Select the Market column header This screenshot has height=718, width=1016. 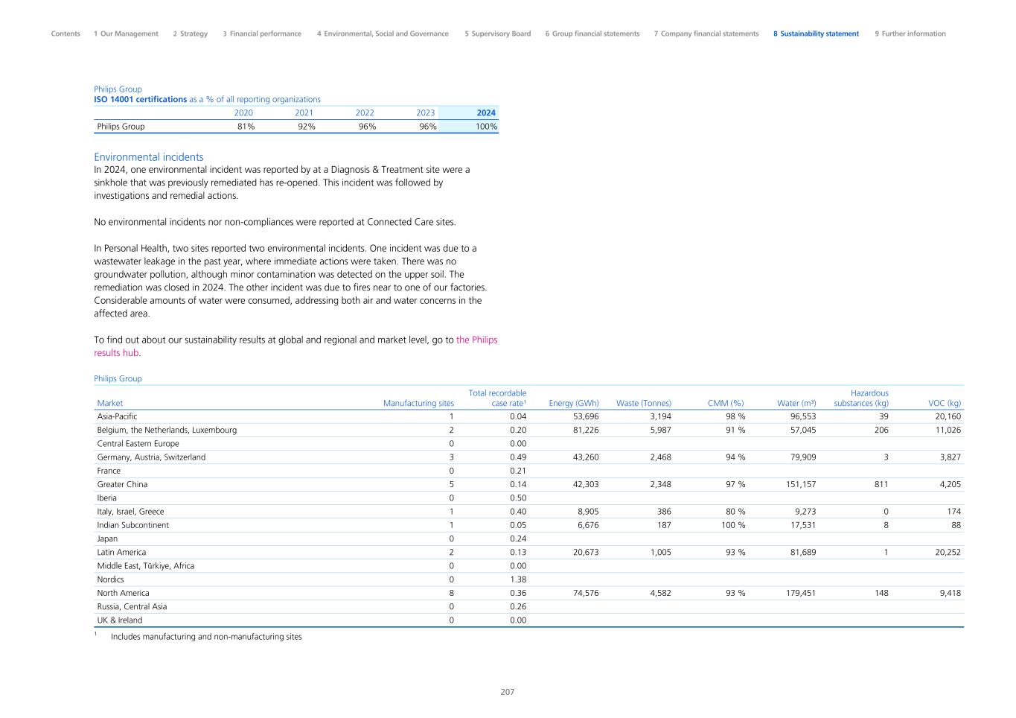[x=110, y=404]
